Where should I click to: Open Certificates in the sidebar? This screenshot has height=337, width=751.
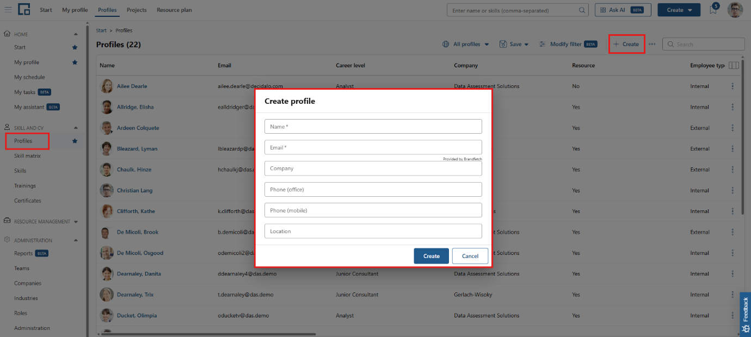28,201
